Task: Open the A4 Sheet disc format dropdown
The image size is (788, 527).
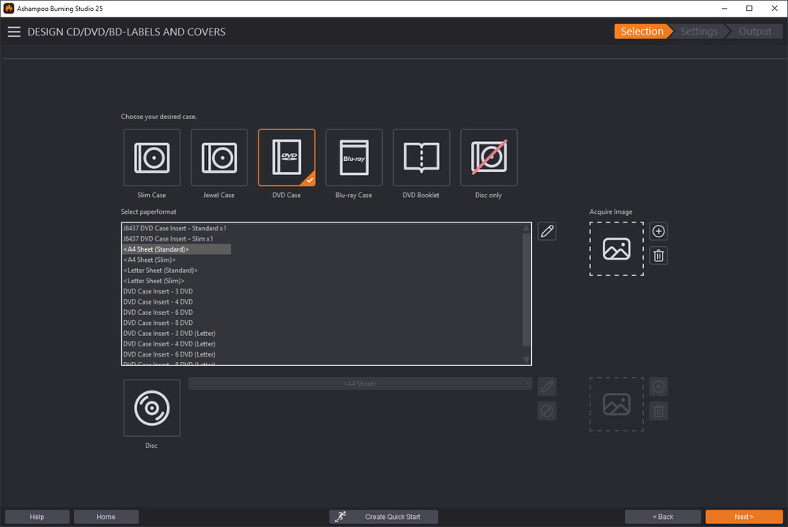Action: (360, 383)
